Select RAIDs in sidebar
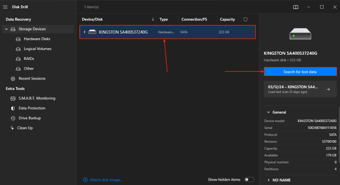The height and width of the screenshot is (185, 340). [29, 59]
